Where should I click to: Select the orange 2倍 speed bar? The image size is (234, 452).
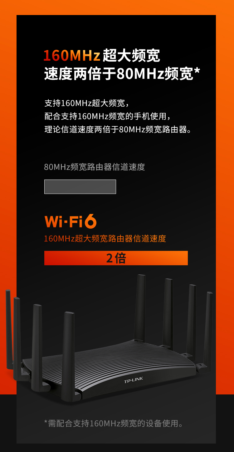pyautogui.click(x=116, y=258)
